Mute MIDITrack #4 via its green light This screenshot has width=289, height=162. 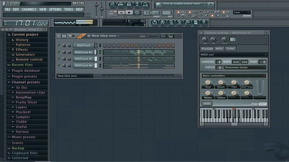(x=59, y=65)
